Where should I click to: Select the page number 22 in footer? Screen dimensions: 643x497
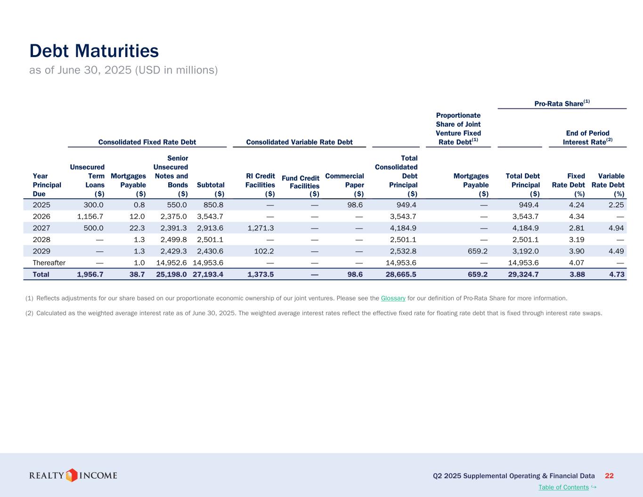click(x=609, y=476)
